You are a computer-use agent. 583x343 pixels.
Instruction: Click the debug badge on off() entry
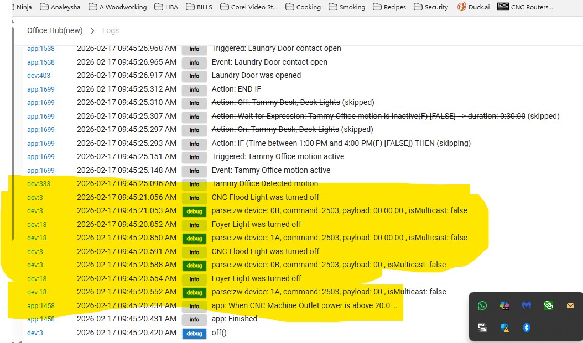[194, 333]
